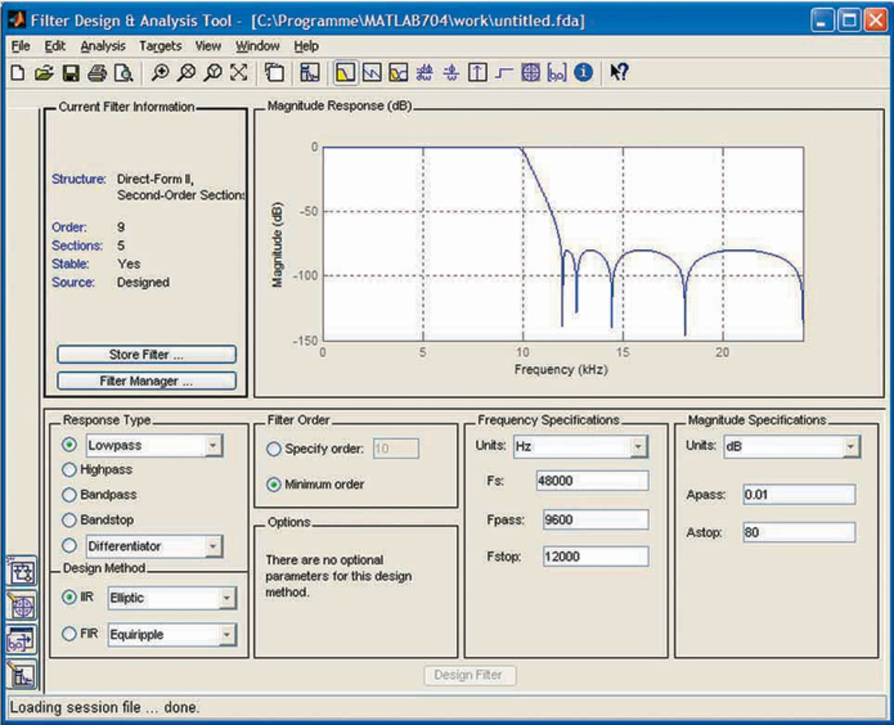Click the Open folder icon
This screenshot has height=725, width=894.
click(x=44, y=73)
